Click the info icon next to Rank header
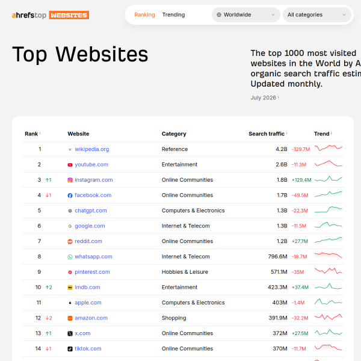 click(40, 133)
